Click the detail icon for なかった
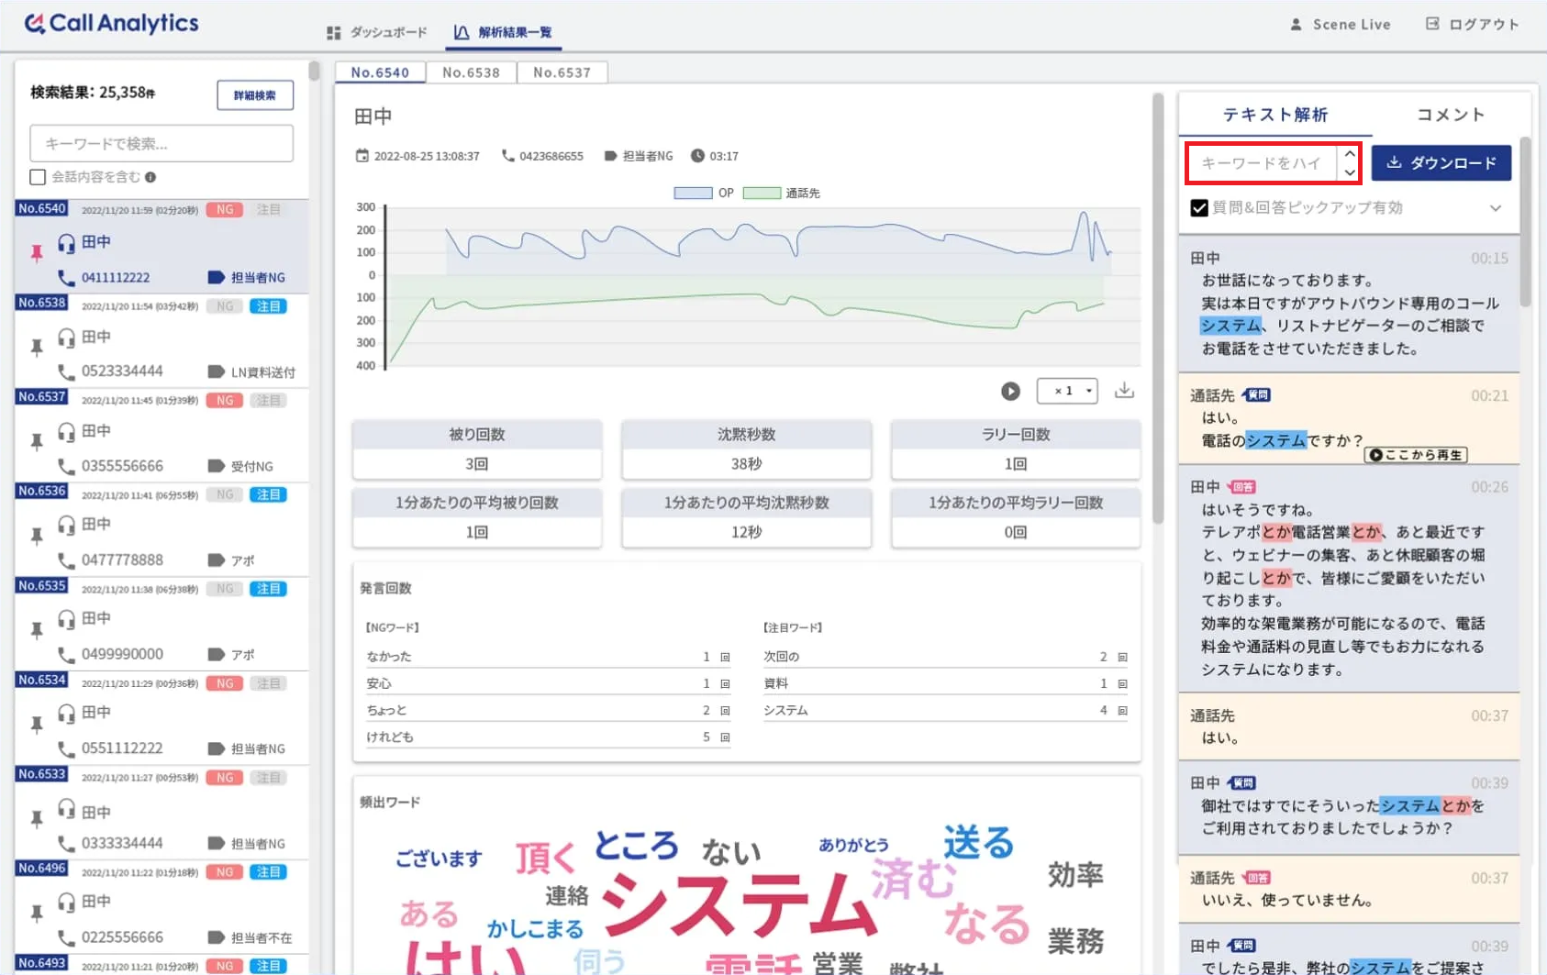This screenshot has height=975, width=1547. tap(725, 658)
